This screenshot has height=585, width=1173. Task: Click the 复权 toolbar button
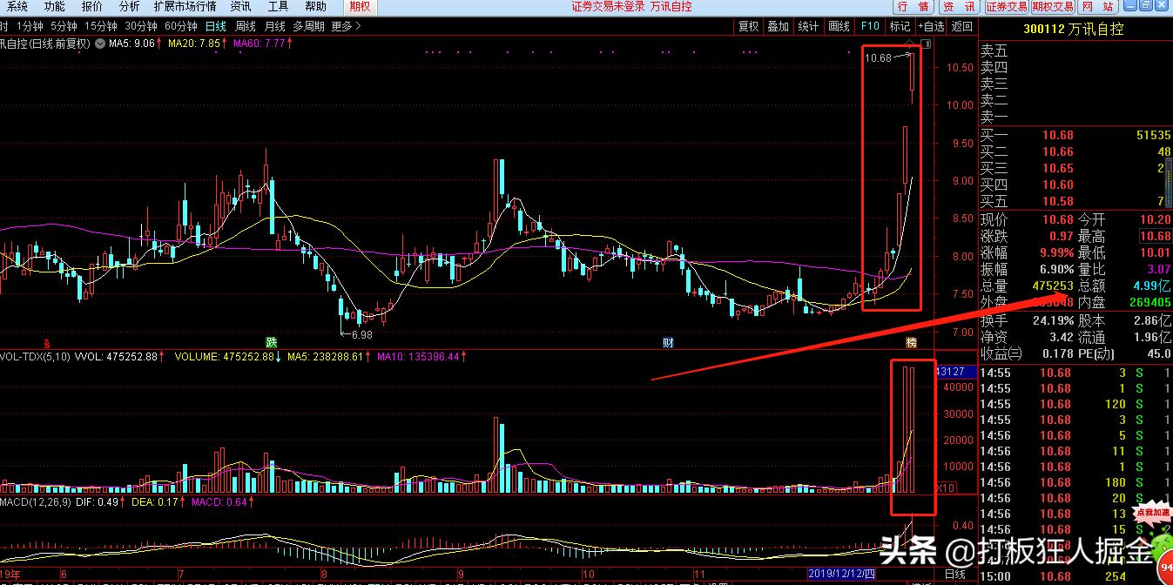[748, 26]
